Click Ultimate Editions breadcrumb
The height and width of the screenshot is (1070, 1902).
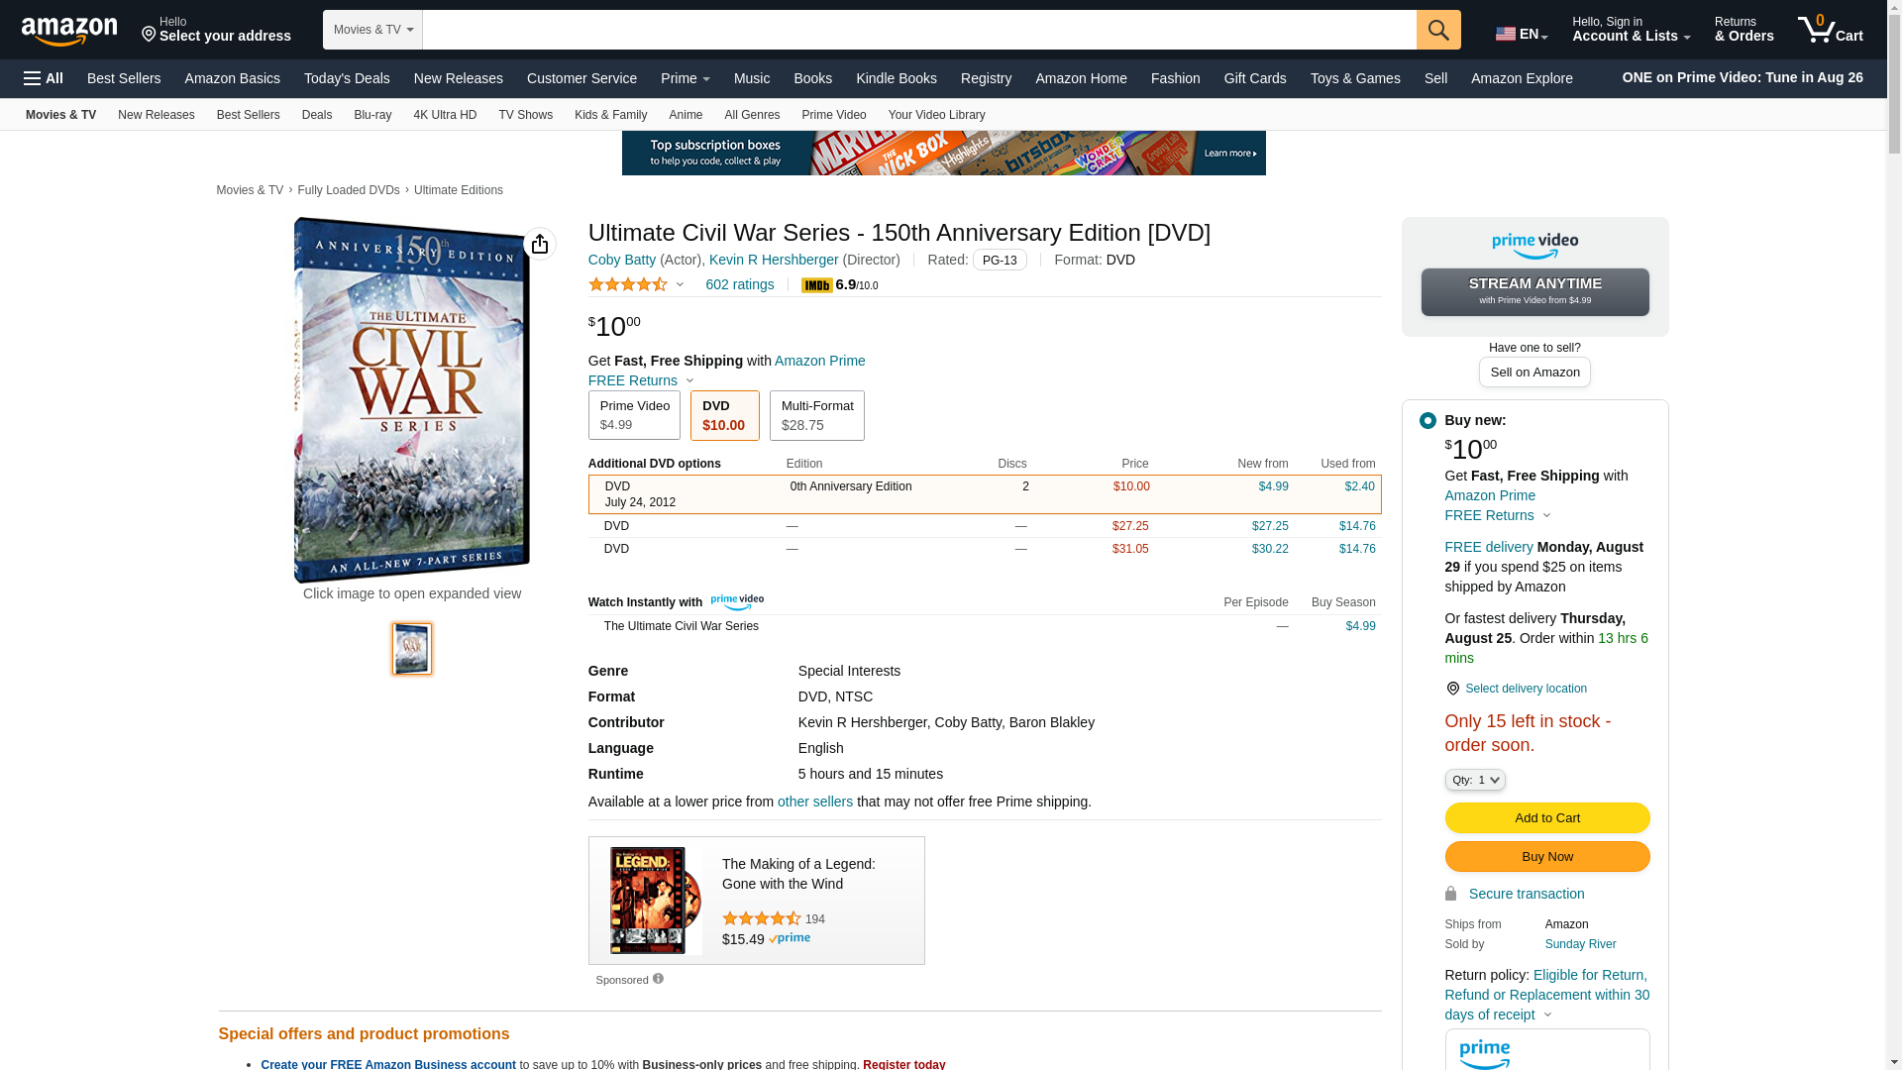(x=459, y=190)
